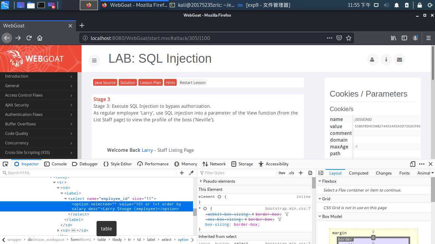Click the Java Source button
The width and height of the screenshot is (435, 244).
[105, 83]
